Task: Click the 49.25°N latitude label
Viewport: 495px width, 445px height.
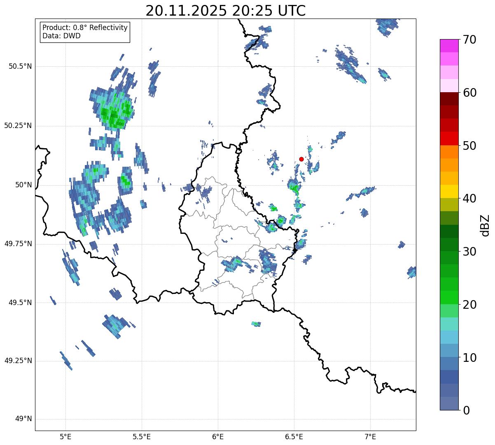Action: [18, 361]
